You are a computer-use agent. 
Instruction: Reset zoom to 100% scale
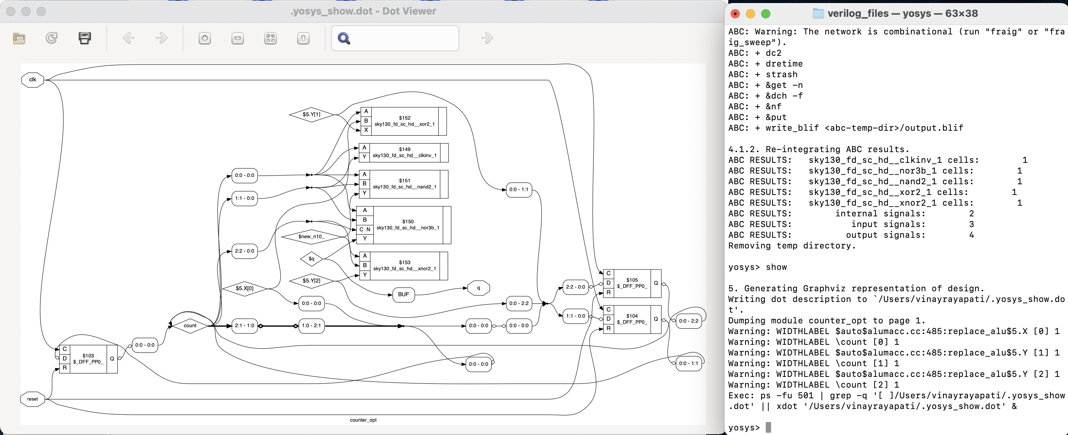[x=303, y=38]
